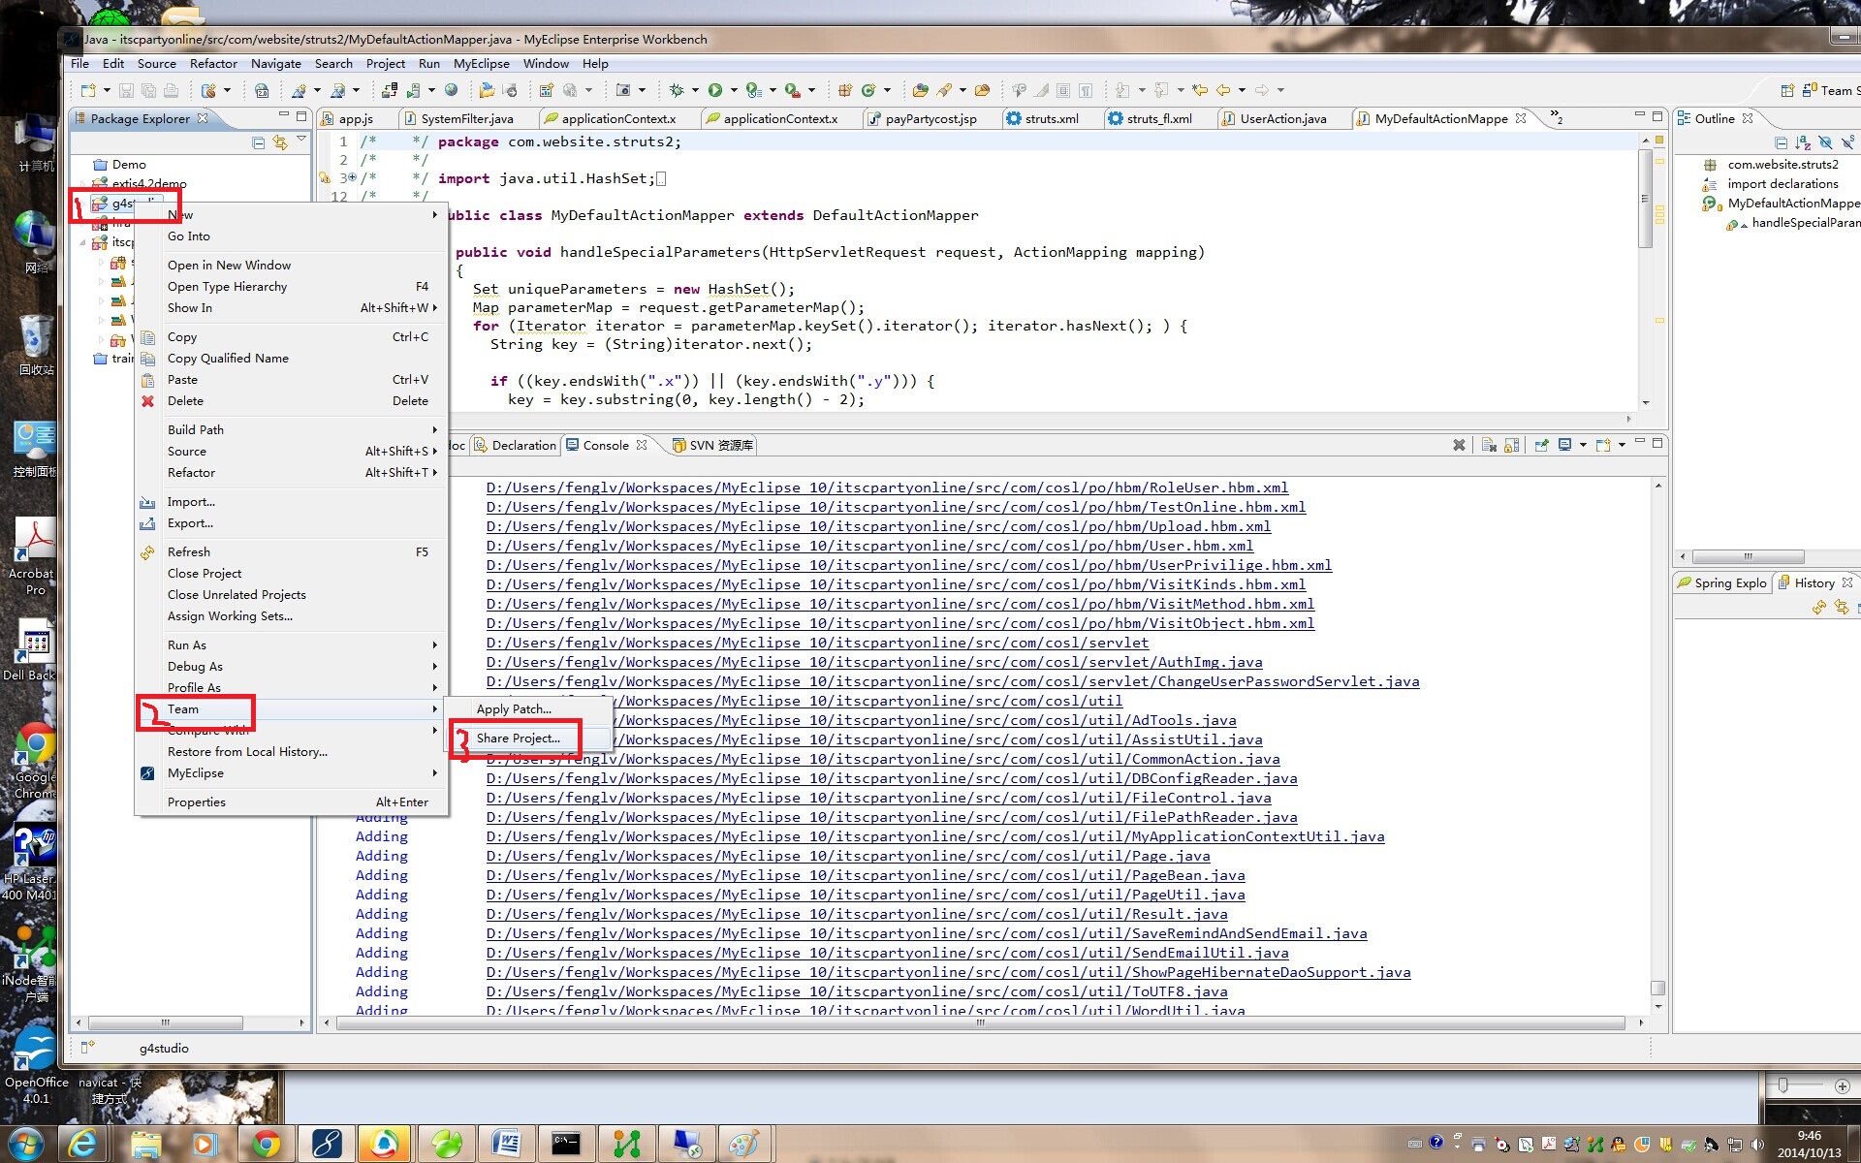Open the Refactor menu in menu bar
This screenshot has width=1861, height=1163.
[213, 63]
